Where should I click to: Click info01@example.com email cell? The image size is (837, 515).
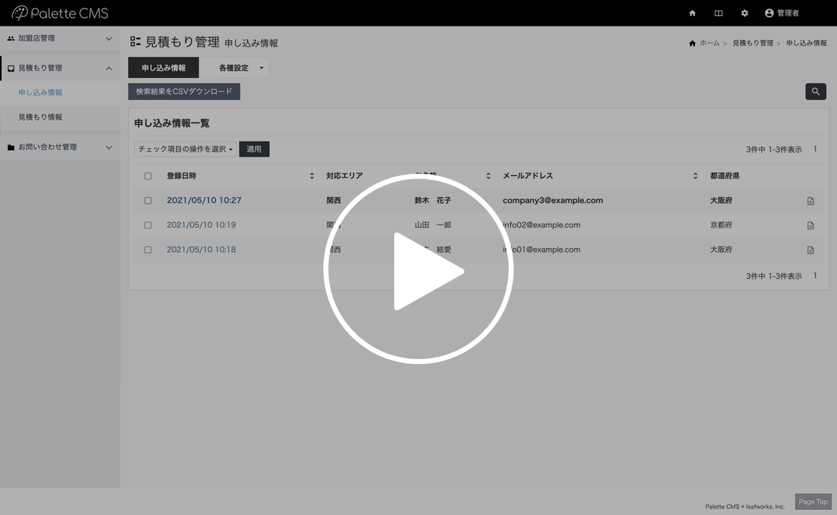(542, 249)
